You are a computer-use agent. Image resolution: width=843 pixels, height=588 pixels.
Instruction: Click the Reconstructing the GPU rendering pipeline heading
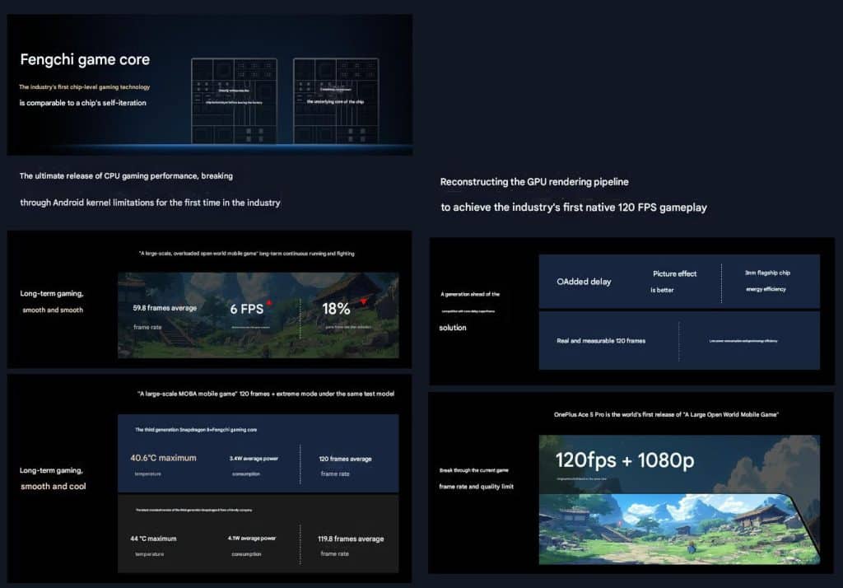click(x=534, y=181)
